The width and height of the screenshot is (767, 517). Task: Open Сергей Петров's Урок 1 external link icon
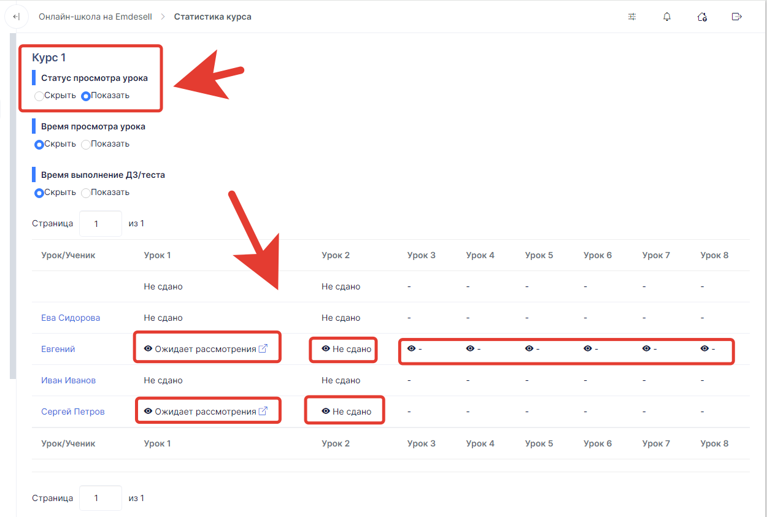click(263, 412)
